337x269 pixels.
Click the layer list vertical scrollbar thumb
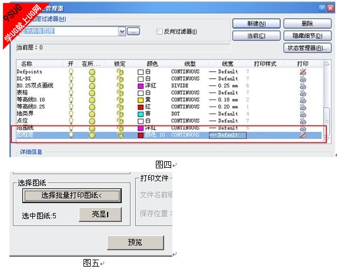[x=327, y=121]
